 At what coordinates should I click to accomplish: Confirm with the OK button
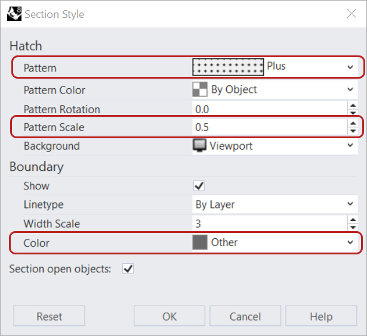pos(169,316)
